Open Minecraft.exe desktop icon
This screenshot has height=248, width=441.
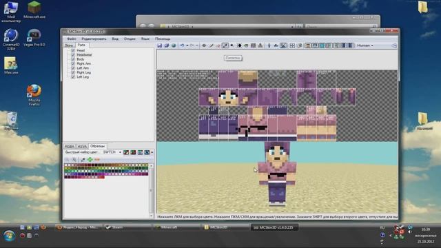(34, 10)
